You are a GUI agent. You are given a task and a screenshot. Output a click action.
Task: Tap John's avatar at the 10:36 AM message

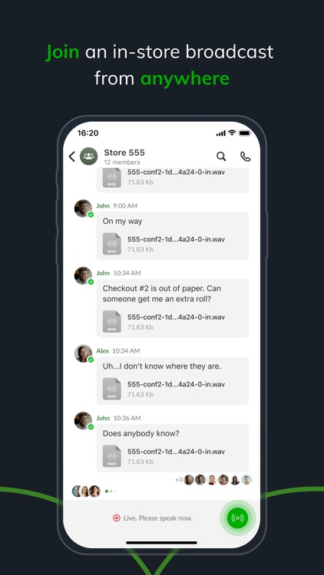coord(84,421)
